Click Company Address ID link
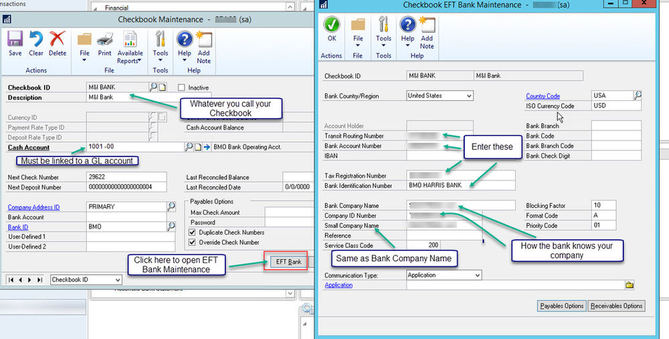The width and height of the screenshot is (669, 339). [33, 207]
